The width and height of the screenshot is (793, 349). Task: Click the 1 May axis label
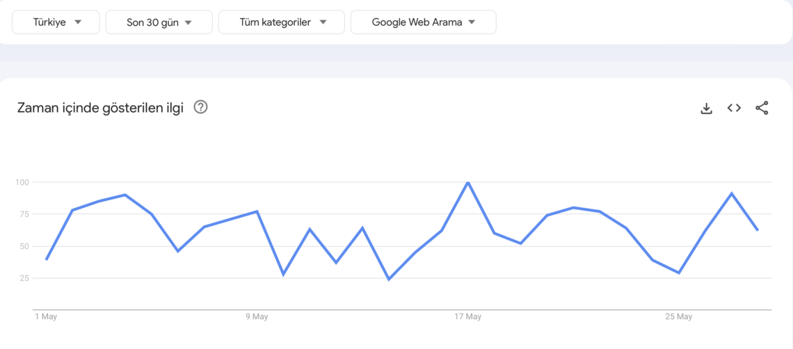click(46, 317)
